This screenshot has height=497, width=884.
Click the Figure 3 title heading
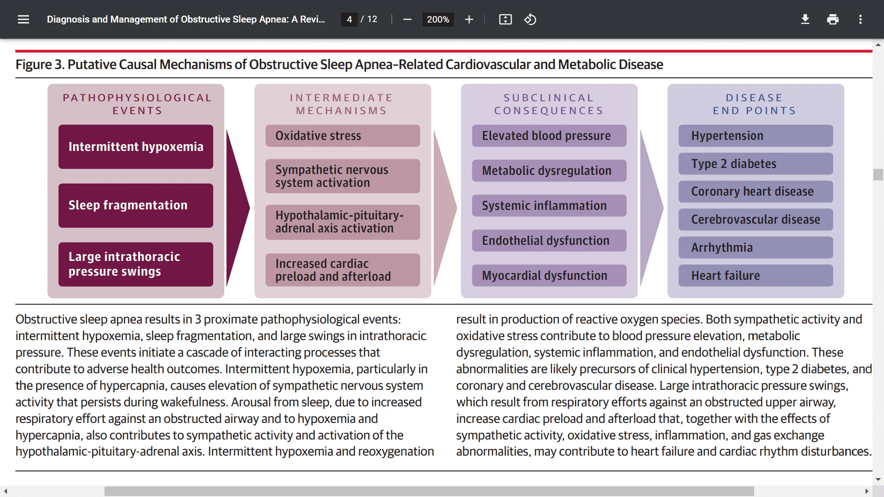[339, 64]
